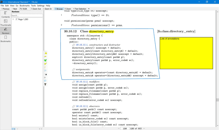
Task: Click previous page arrow in bottom bar
Action: [119, 129]
